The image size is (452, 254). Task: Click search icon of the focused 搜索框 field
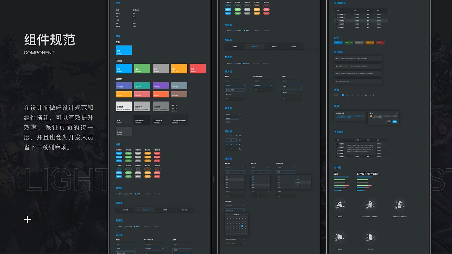240,118
